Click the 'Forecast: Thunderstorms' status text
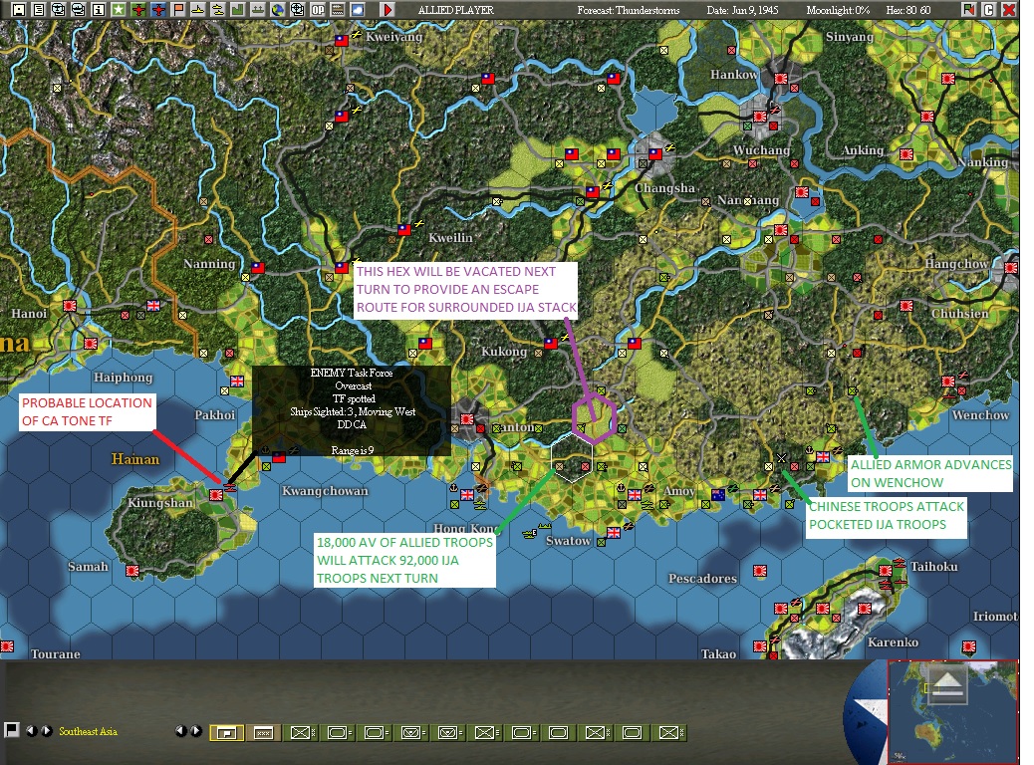 628,10
